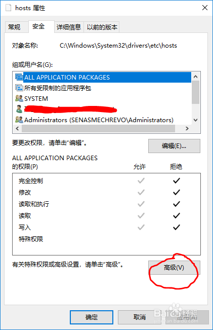The width and height of the screenshot is (213, 330).
Task: Close the hosts properties dialog
Action: pos(205,8)
